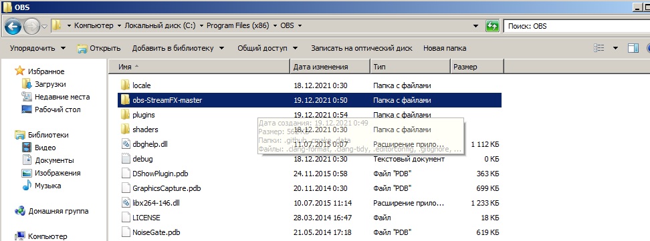Click Program Files (x86) breadcrumb
Viewport: 650px width, 241px height.
237,25
